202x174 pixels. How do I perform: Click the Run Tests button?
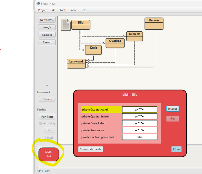pyautogui.click(x=47, y=117)
